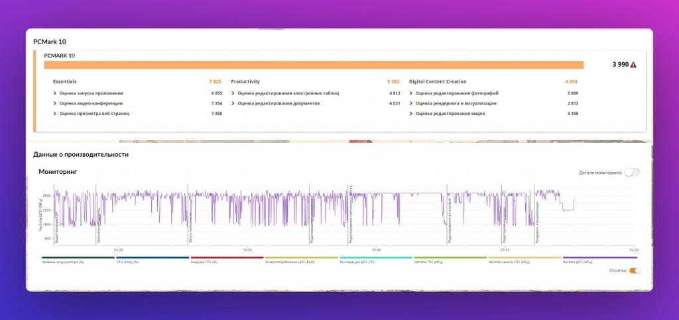Click the app start score 8 855
The image size is (679, 320).
click(x=217, y=93)
